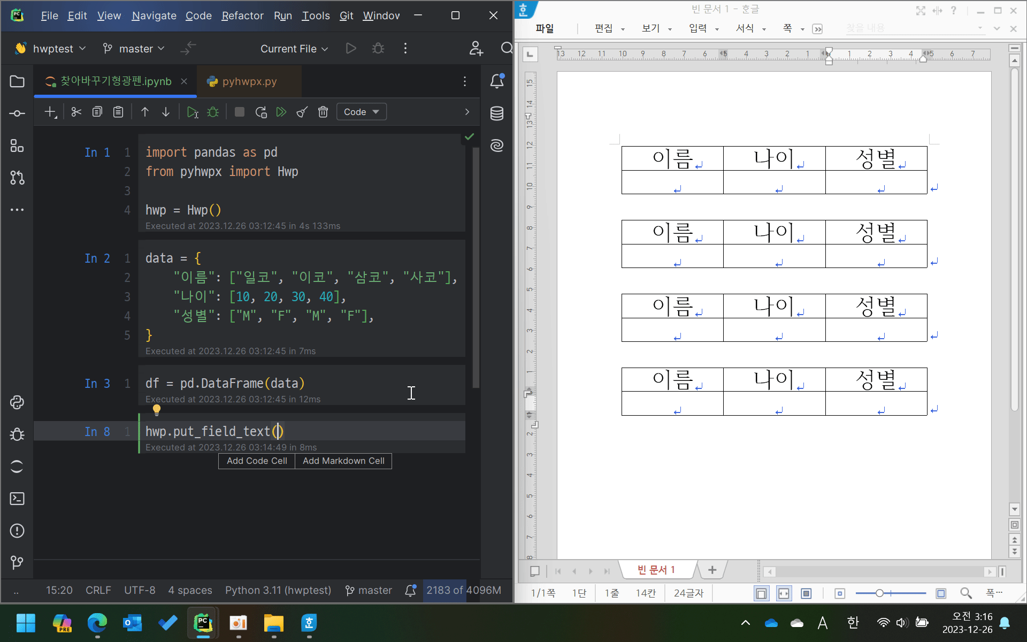Click the Run All cells icon
Image resolution: width=1027 pixels, height=642 pixels.
point(281,112)
